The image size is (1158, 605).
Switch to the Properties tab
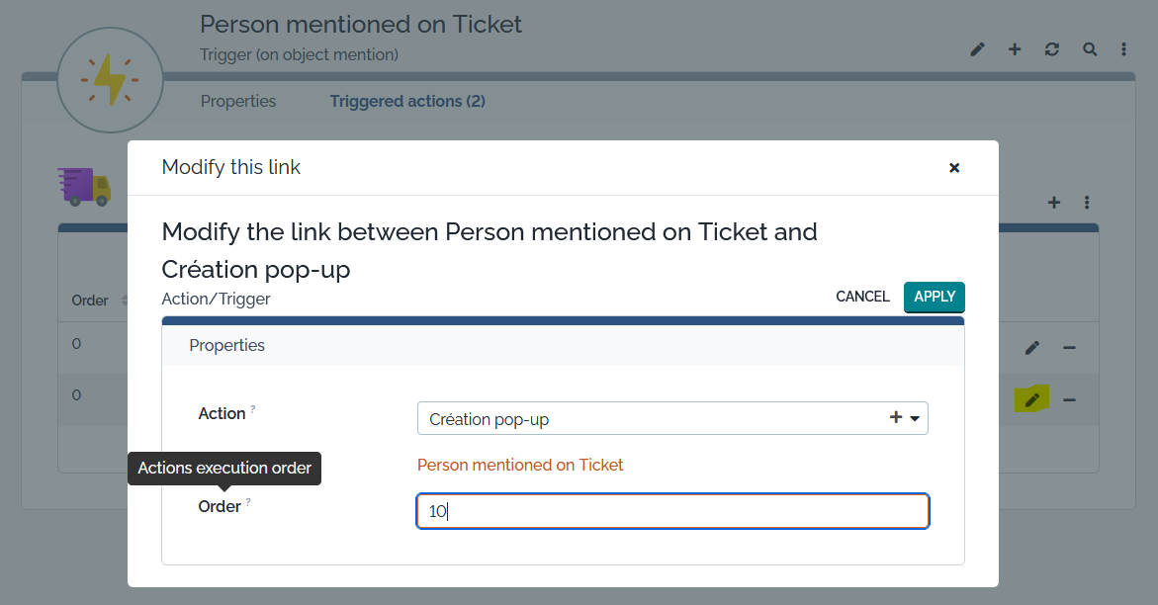coord(238,101)
